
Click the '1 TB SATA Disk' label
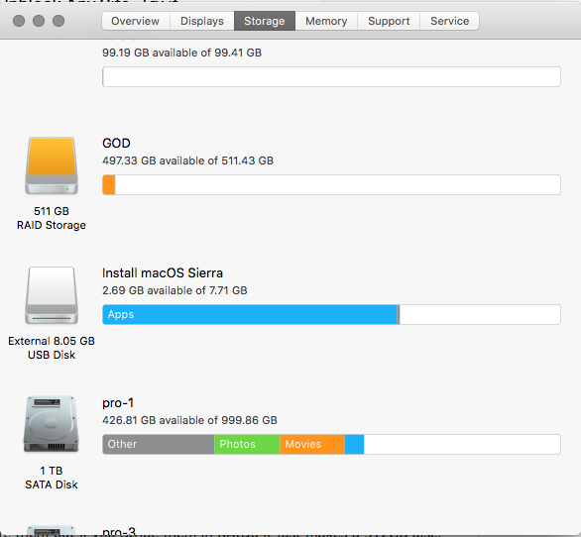point(52,478)
